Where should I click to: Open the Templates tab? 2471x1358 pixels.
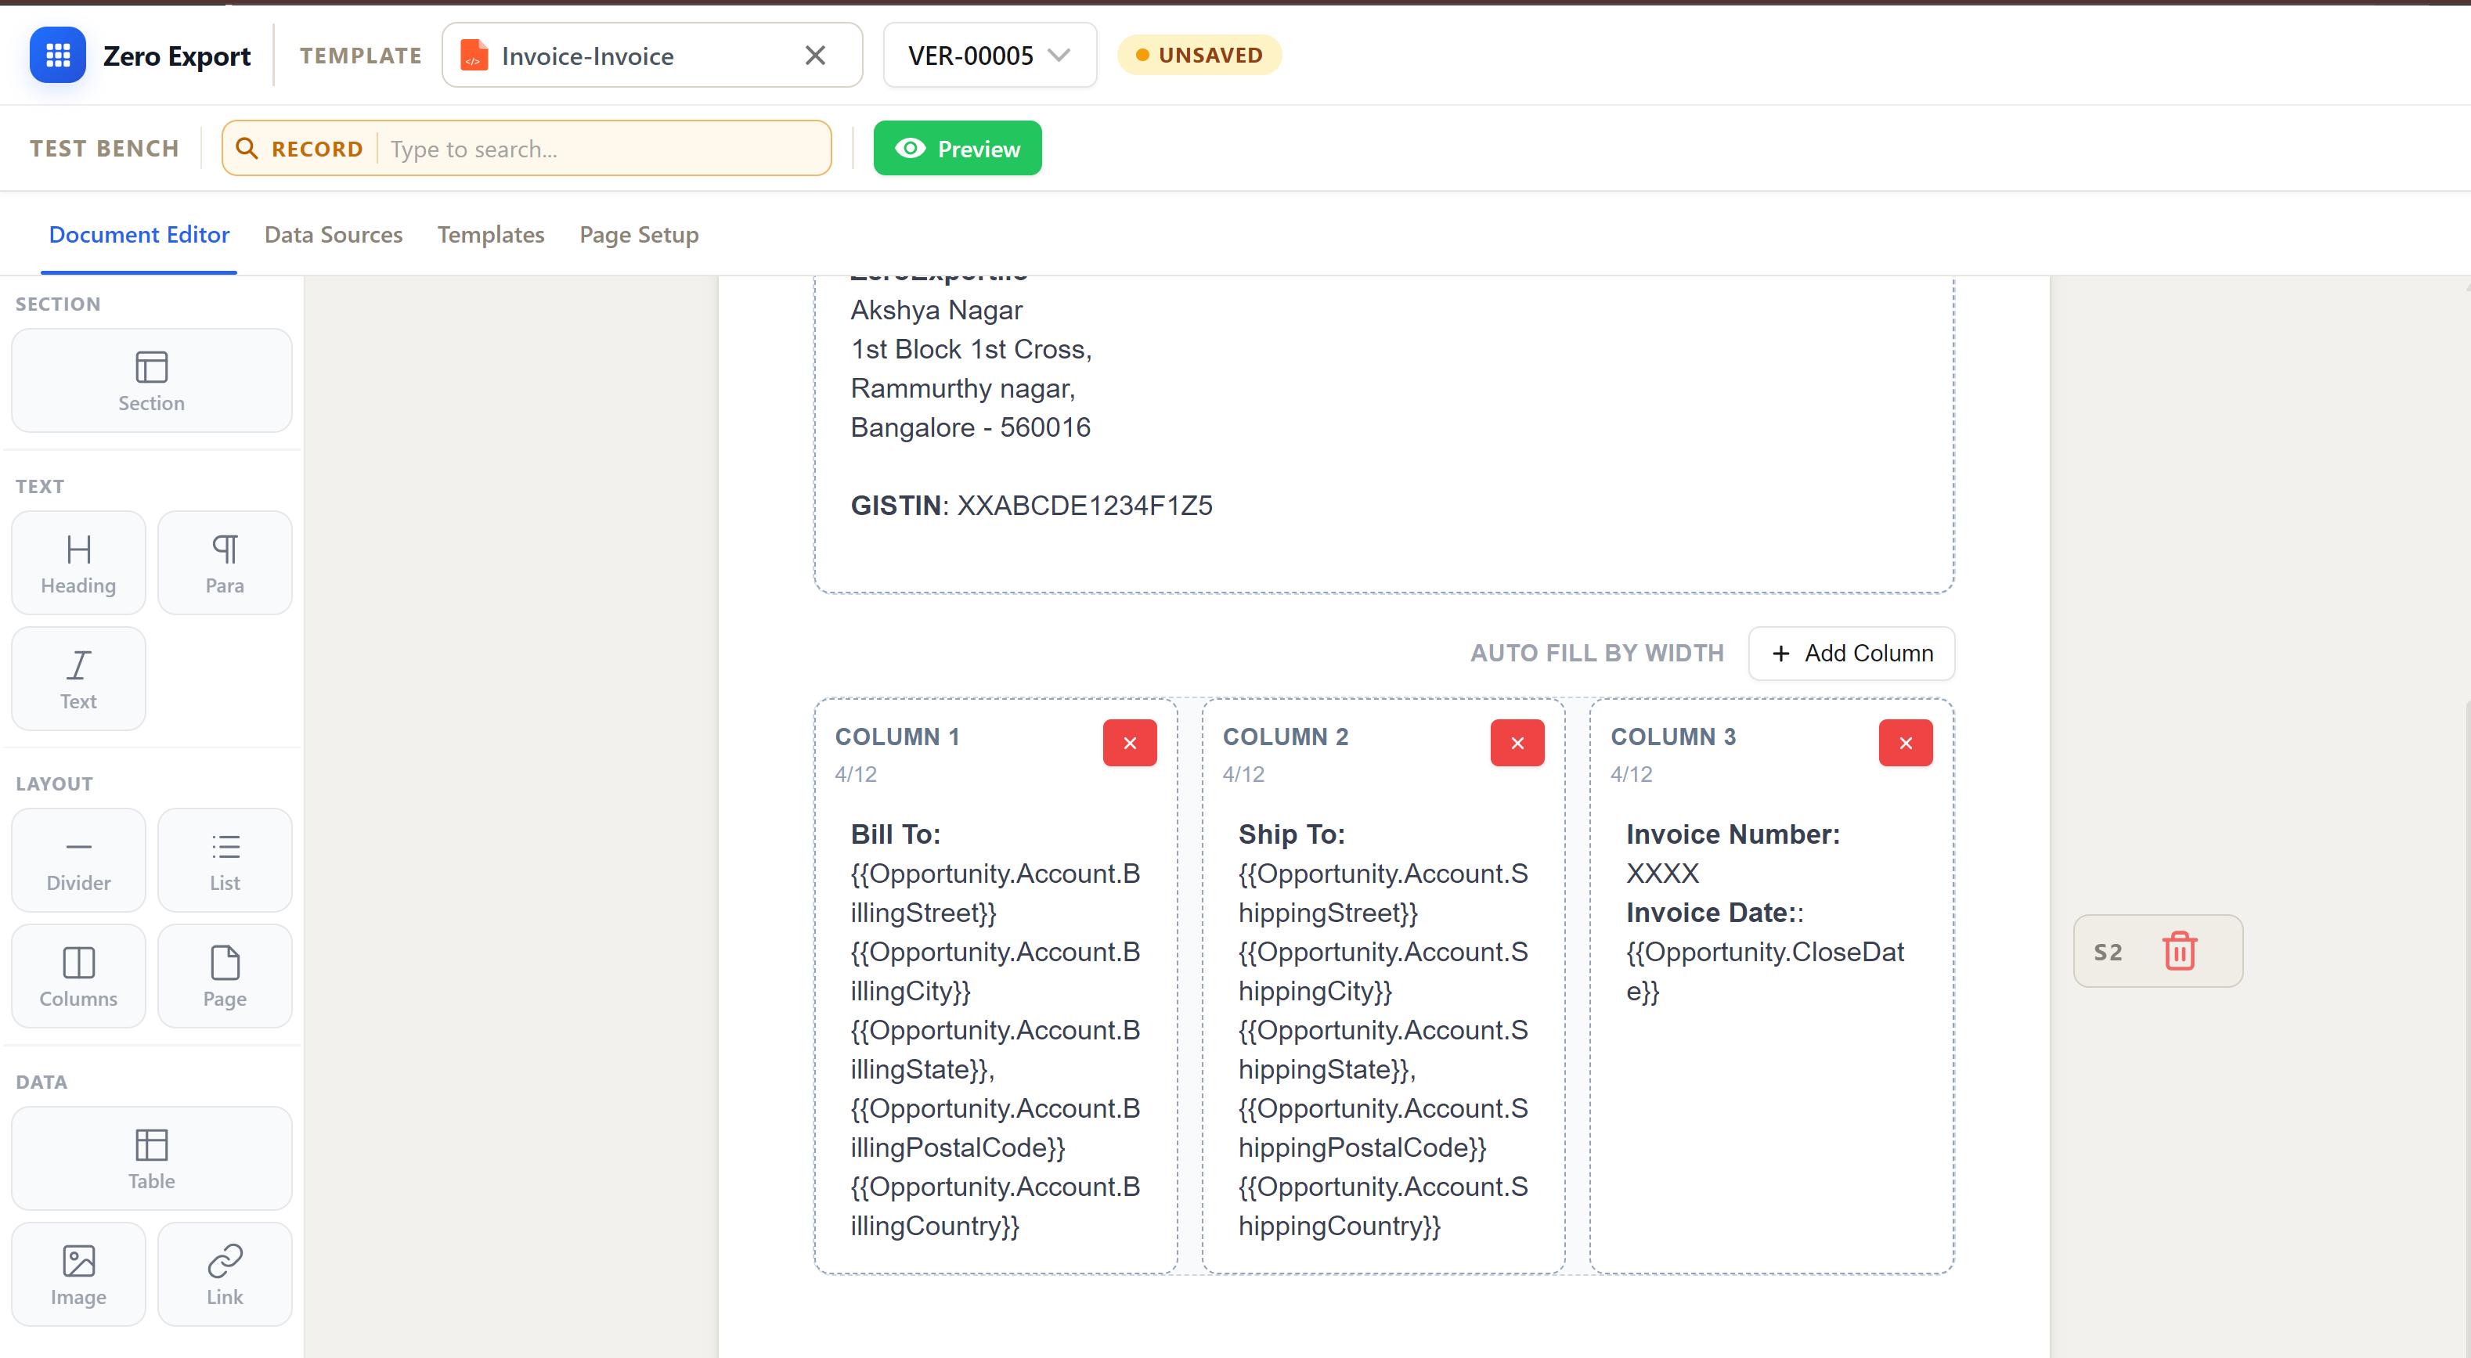click(490, 235)
